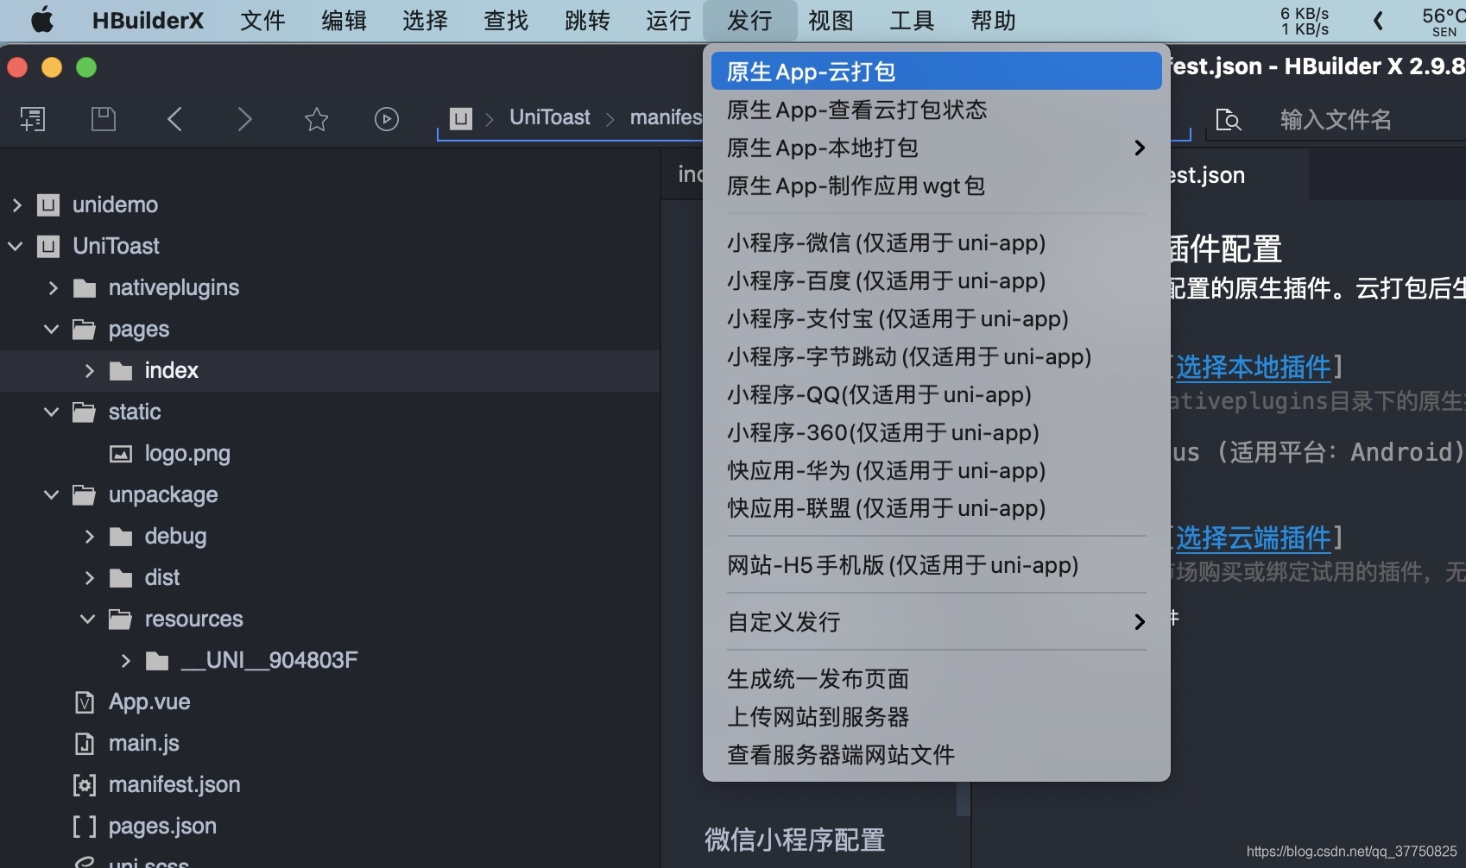Screen dimensions: 1466x868
Task: Collapse the static folder
Action: pos(52,412)
